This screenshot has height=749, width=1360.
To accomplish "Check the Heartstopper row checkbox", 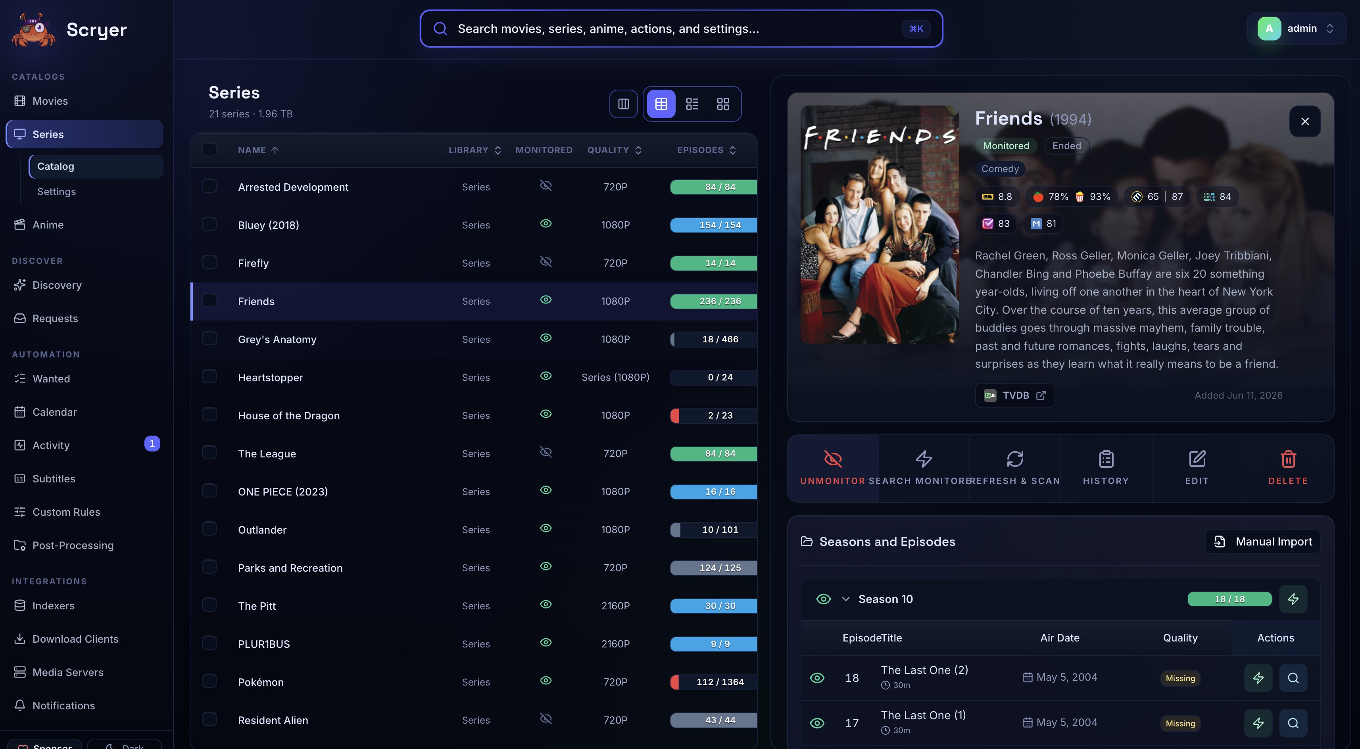I will click(x=209, y=376).
